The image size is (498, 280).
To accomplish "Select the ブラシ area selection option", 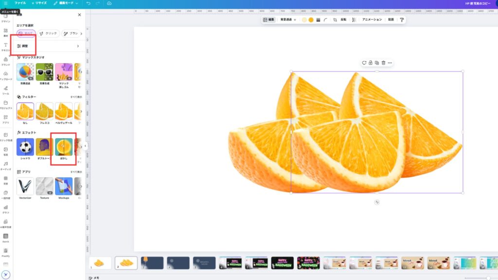I will pyautogui.click(x=71, y=34).
